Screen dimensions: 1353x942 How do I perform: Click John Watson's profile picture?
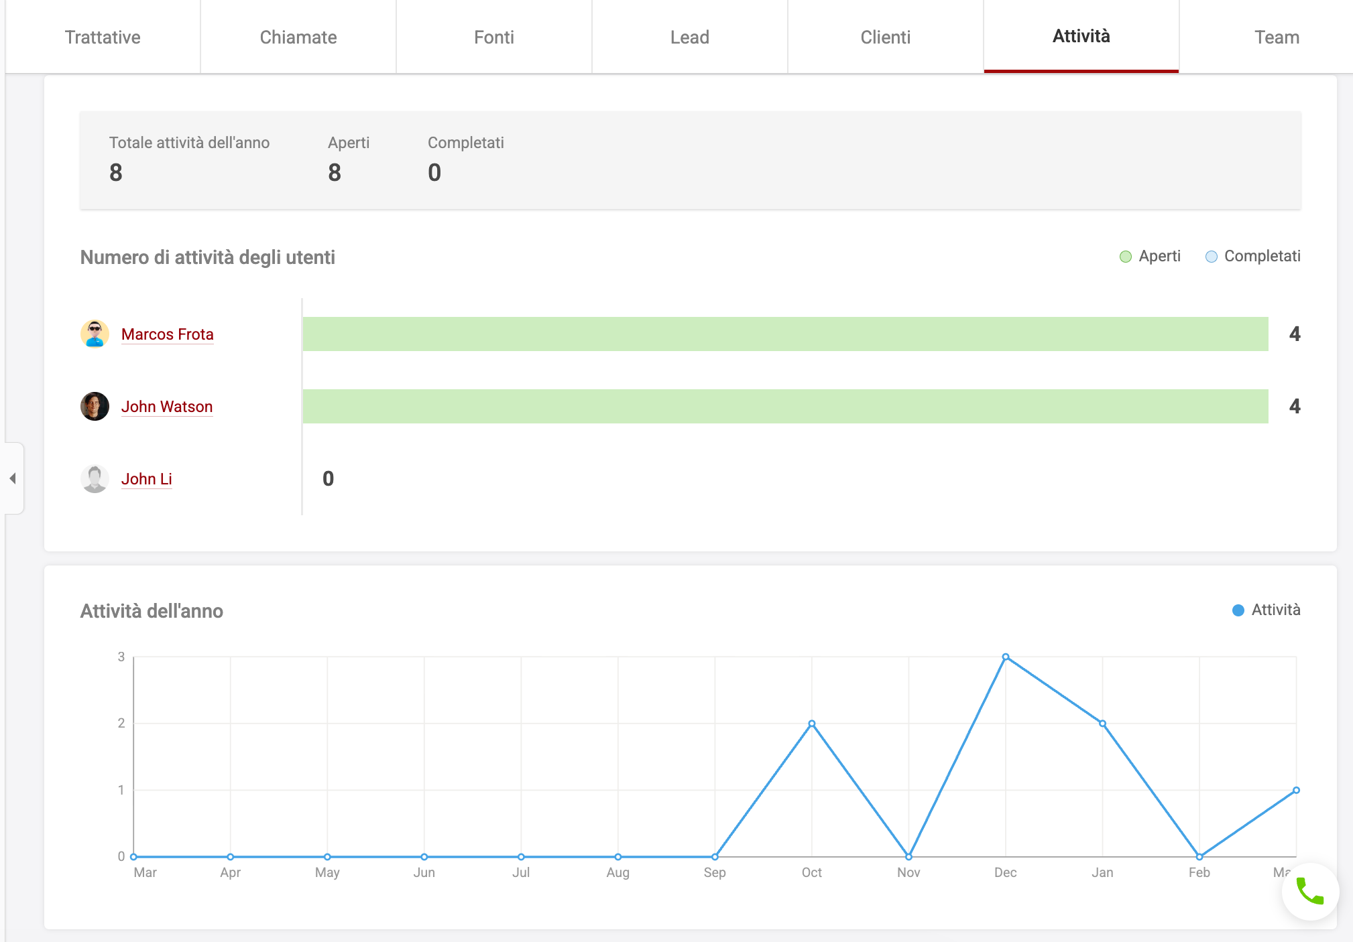click(95, 406)
